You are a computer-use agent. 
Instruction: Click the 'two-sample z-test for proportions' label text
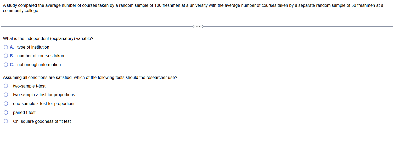point(44,95)
